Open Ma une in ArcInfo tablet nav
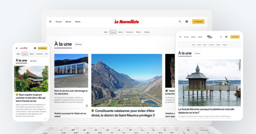Viewport: 256px width, 134px height. click(193, 37)
